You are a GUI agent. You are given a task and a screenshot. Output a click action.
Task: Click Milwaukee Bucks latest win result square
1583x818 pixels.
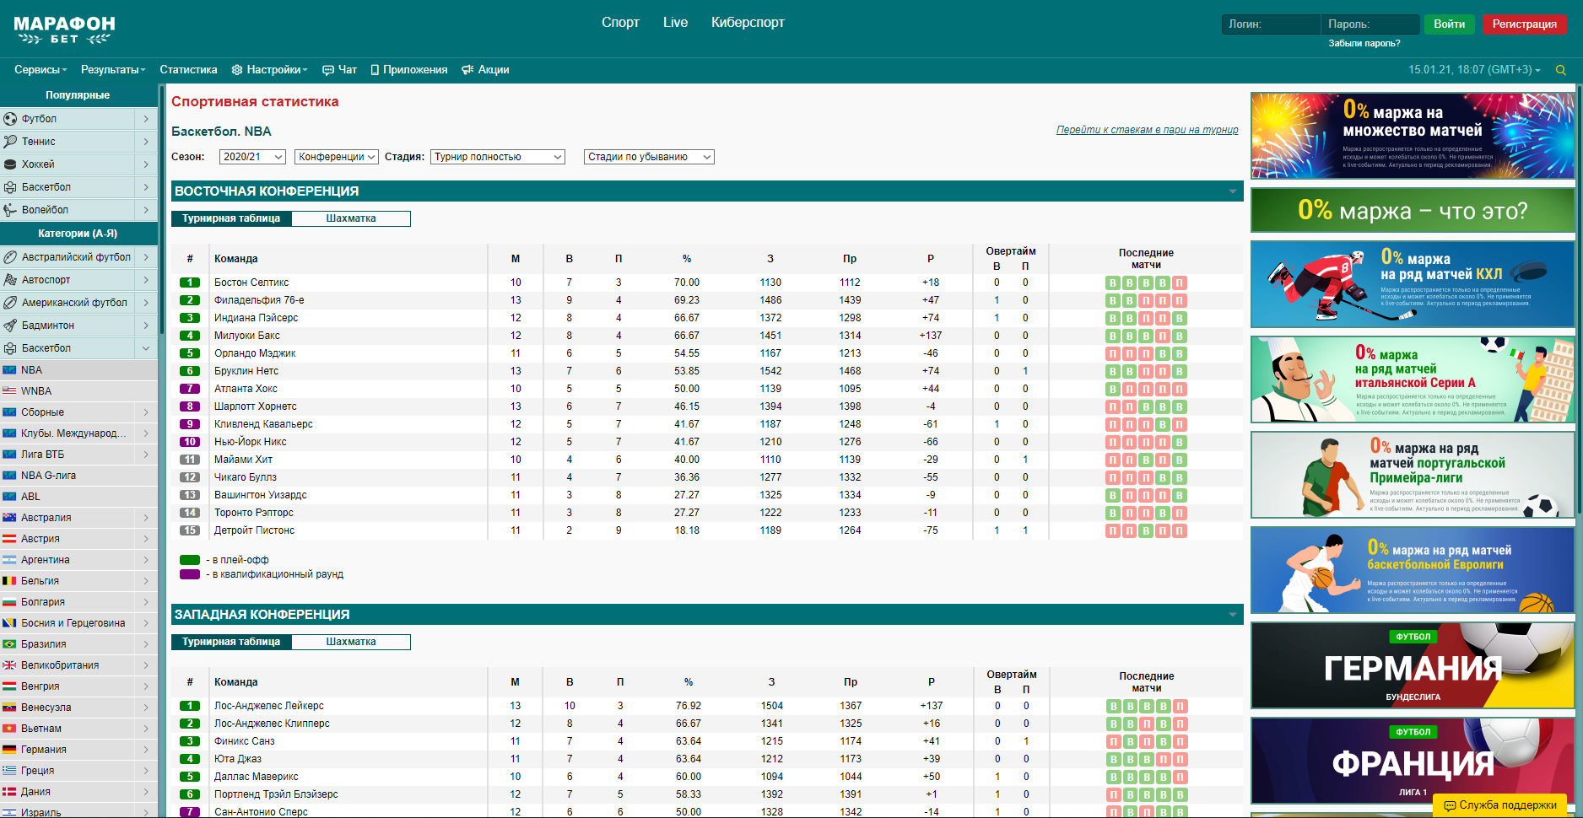point(1180,336)
